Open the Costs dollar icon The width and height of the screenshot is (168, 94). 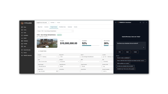click(x=22, y=33)
